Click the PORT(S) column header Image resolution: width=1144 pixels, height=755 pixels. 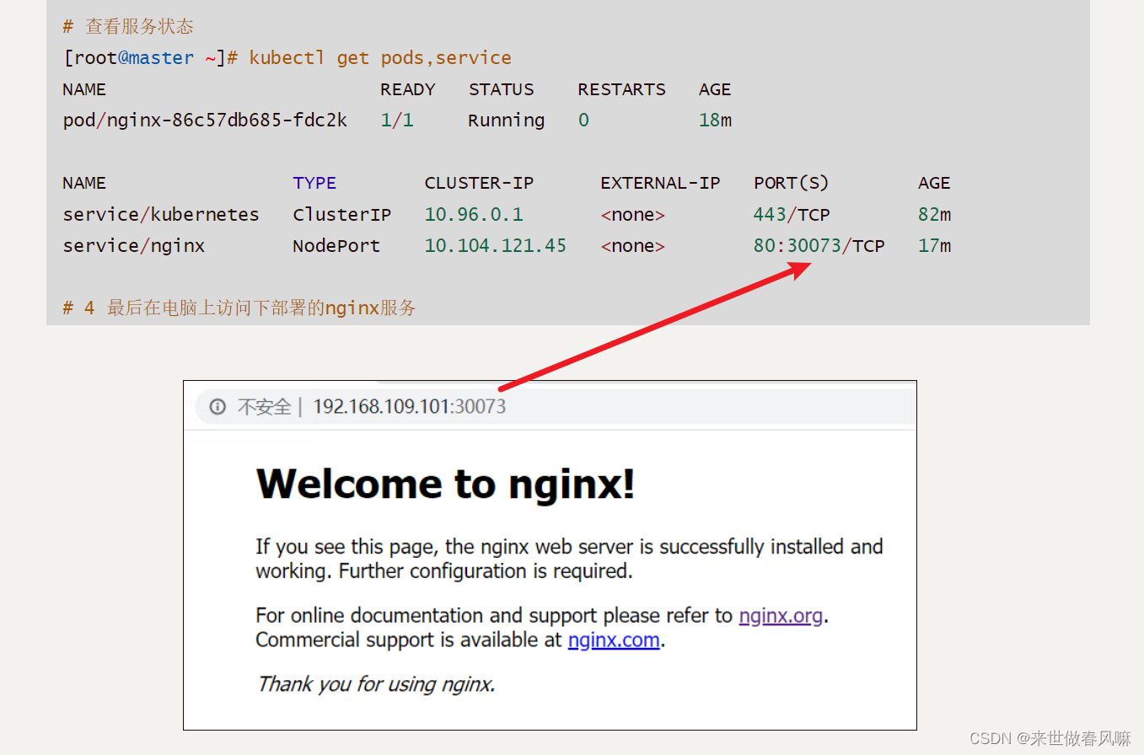792,183
